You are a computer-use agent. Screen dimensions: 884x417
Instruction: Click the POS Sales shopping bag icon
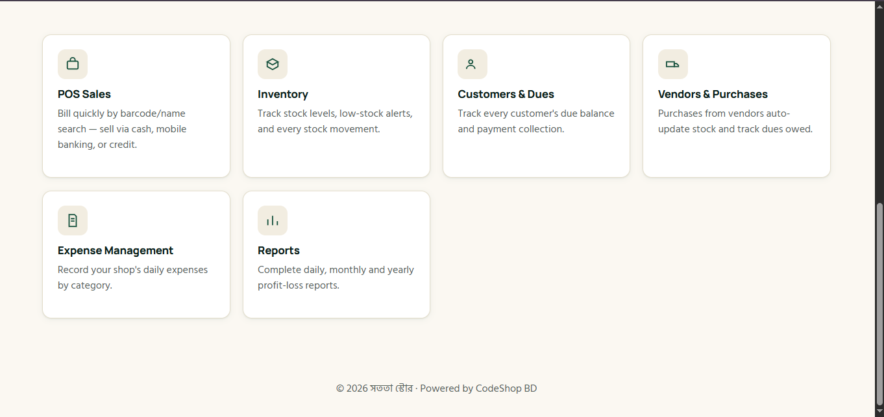(x=73, y=64)
